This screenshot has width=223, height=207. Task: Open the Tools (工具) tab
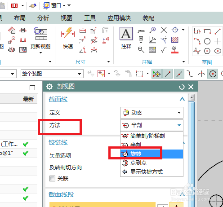tap(90, 18)
